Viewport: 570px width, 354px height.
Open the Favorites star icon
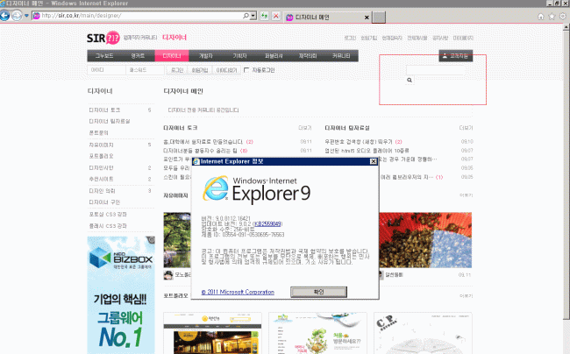[550, 17]
